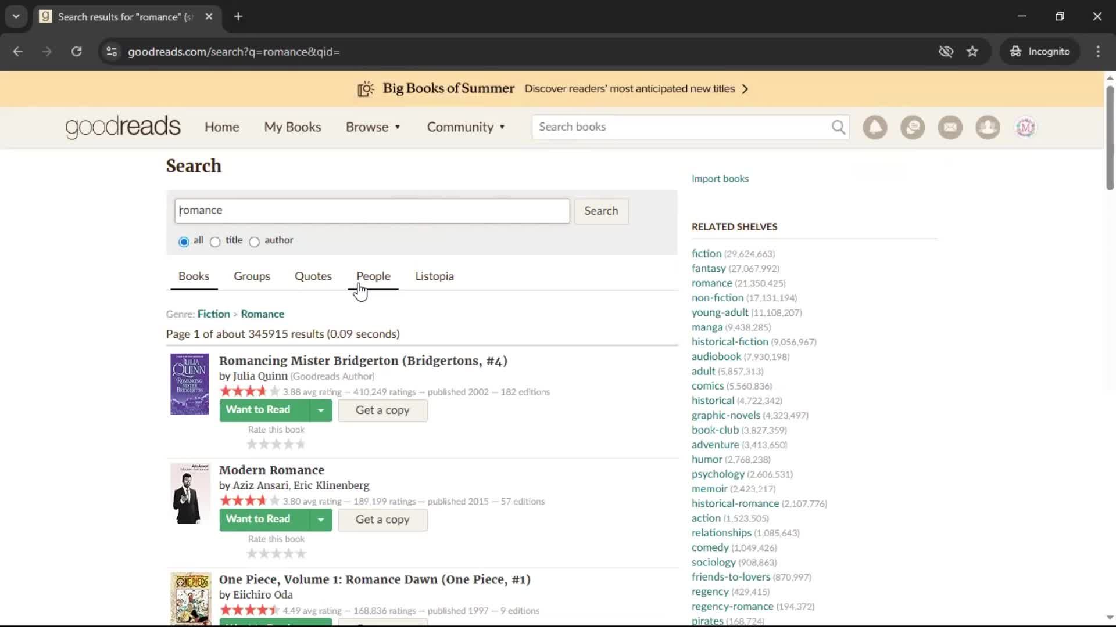Open shelf dropdown for Modern Romance
Viewport: 1116px width, 627px height.
point(321,520)
